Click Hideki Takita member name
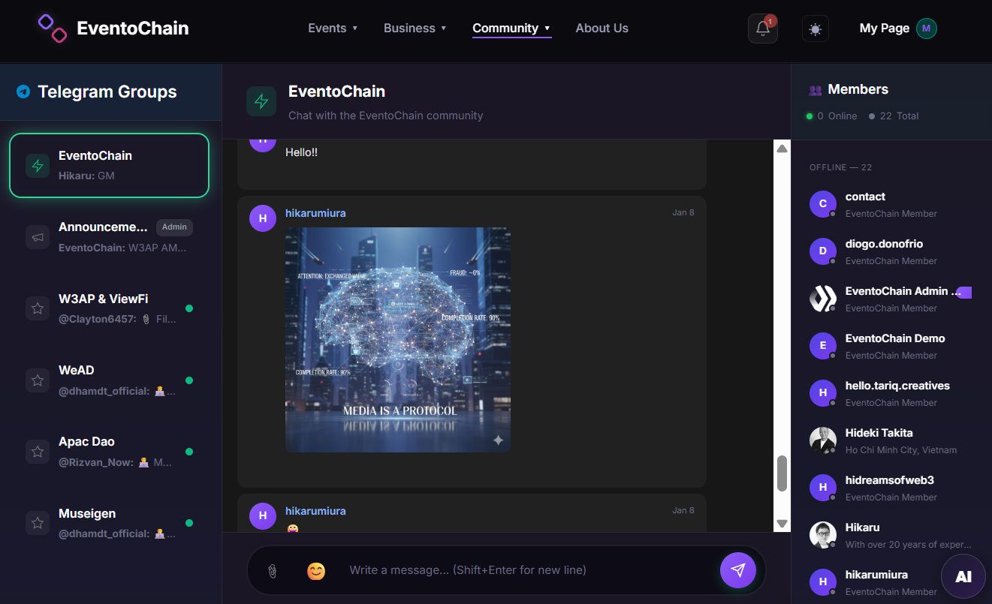 879,433
